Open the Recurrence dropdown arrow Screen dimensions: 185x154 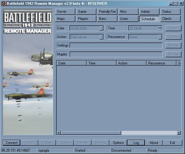[160, 37]
